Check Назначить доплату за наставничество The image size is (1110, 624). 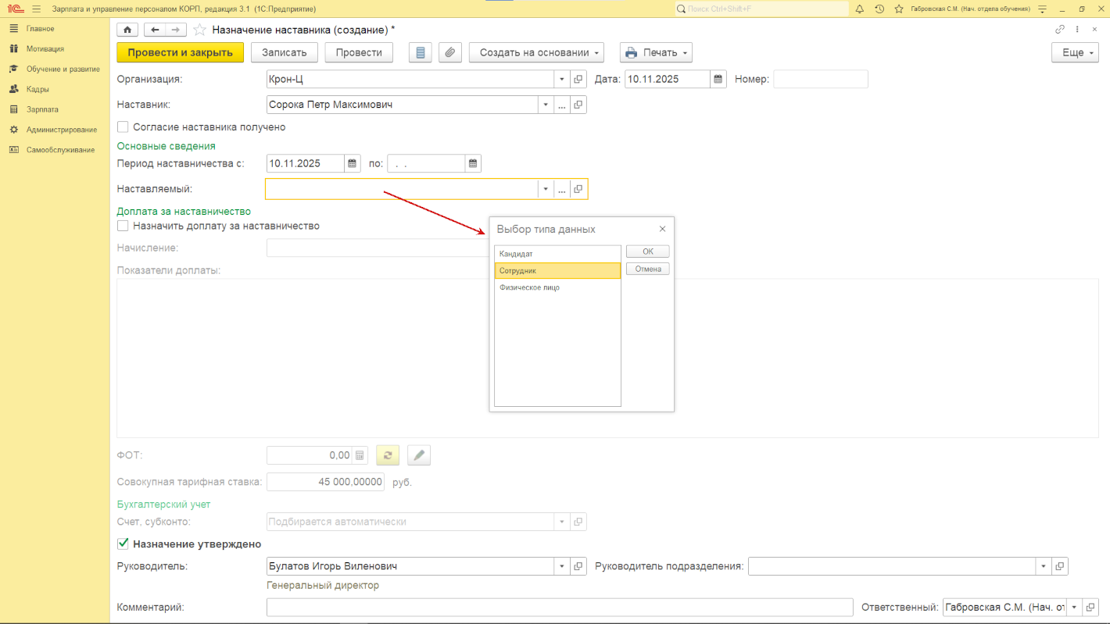(123, 226)
